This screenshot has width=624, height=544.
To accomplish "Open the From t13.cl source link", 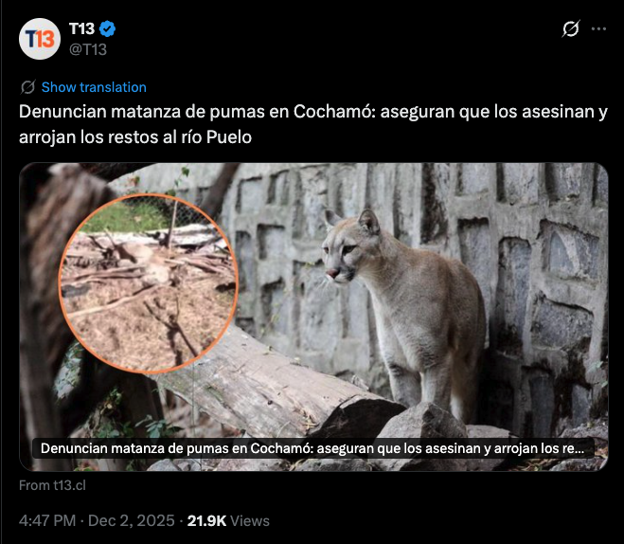I will pos(52,485).
